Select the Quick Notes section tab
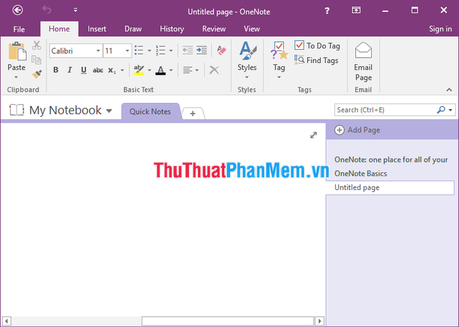This screenshot has height=327, width=459. 150,111
